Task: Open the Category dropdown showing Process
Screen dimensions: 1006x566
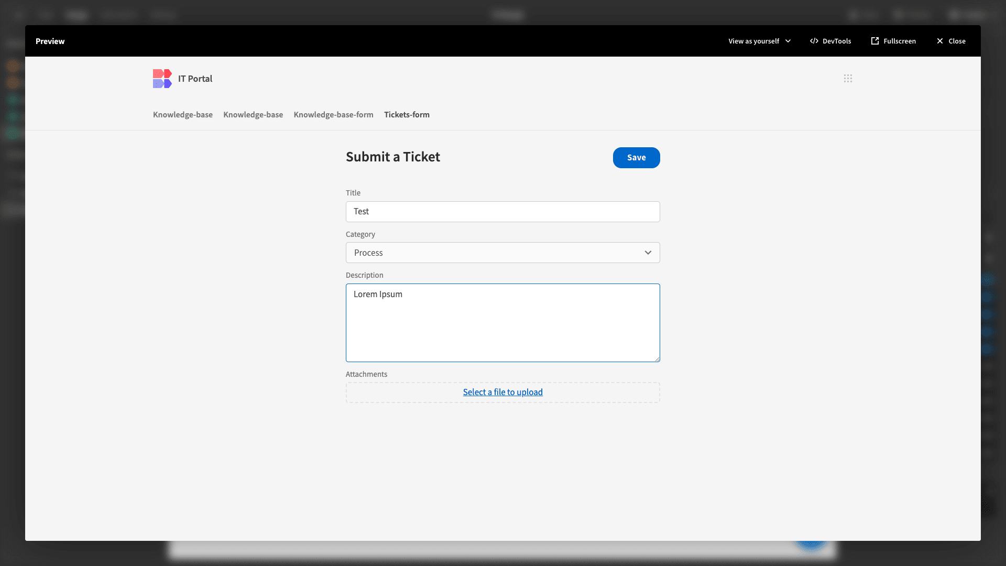Action: click(x=502, y=253)
